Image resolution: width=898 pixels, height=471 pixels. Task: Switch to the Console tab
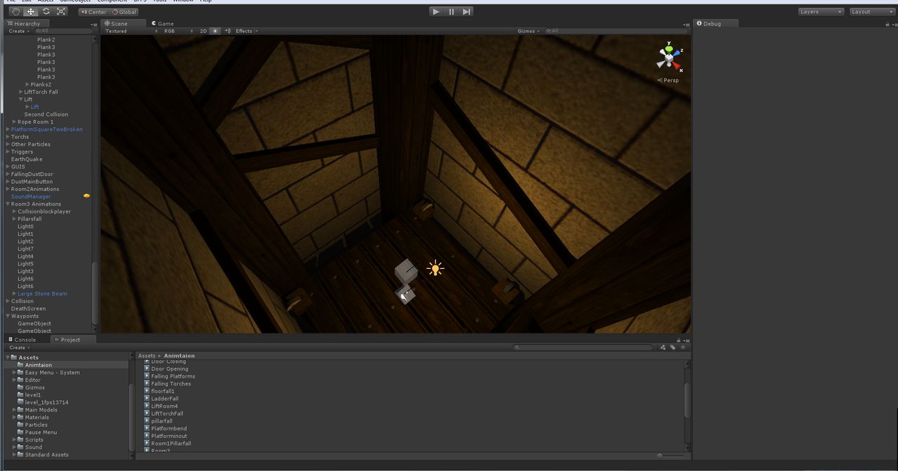pos(22,340)
